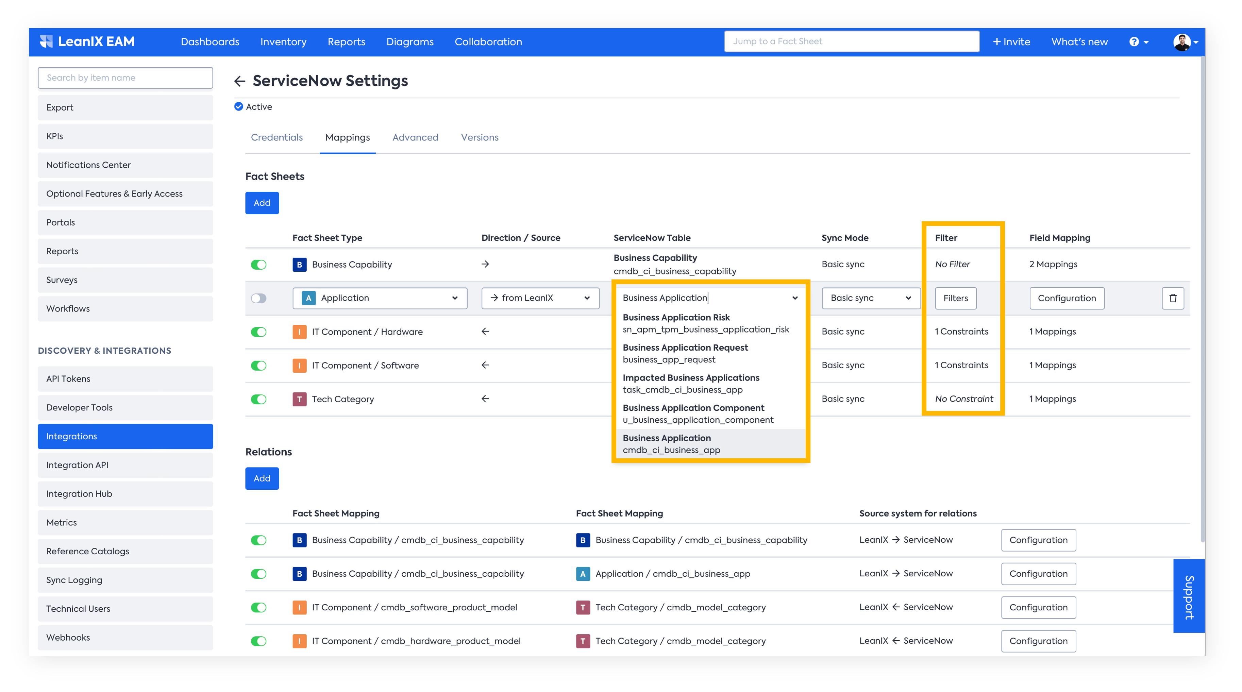This screenshot has height=692, width=1242.
Task: Click the direction arrow in Business Capability row
Action: click(485, 264)
